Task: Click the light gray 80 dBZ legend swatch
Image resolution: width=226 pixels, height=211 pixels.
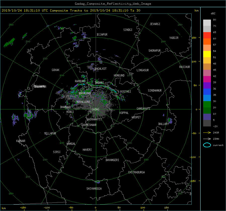Action: click(x=207, y=23)
